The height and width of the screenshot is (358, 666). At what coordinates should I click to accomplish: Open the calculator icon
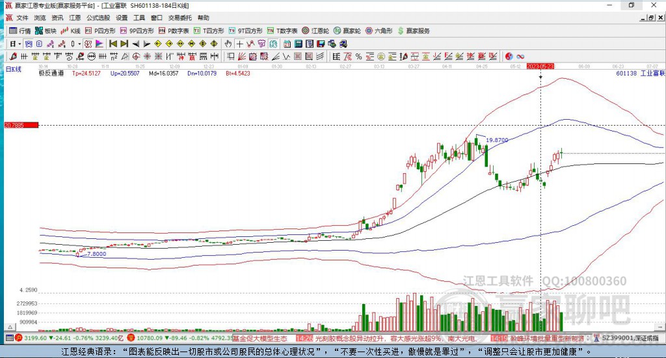298,44
